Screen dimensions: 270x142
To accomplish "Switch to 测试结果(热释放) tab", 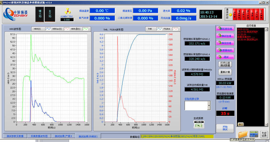I will coord(88,136).
